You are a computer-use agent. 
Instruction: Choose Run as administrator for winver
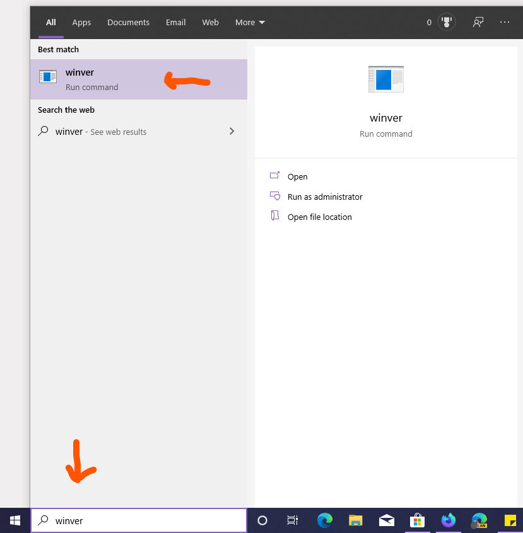click(x=325, y=197)
